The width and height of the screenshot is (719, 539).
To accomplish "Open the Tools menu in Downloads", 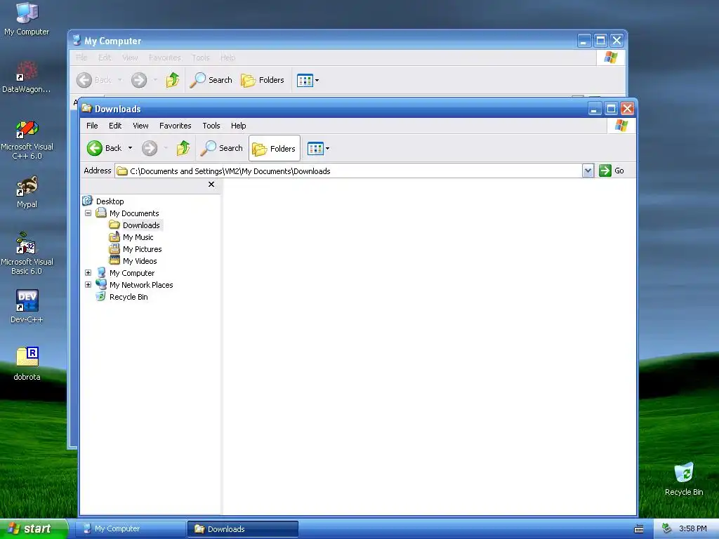I will [x=211, y=126].
